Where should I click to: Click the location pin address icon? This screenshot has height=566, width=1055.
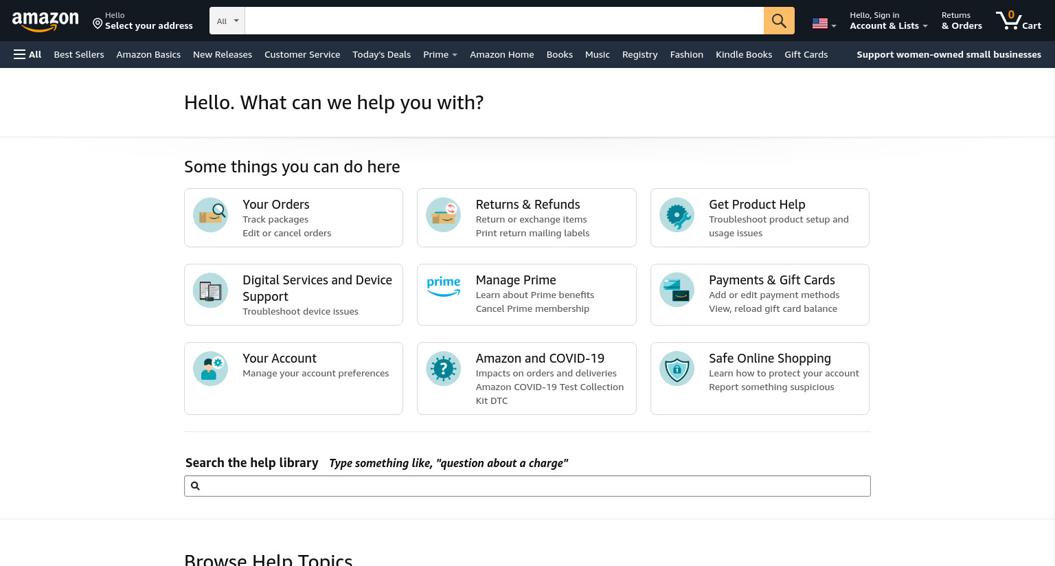[x=98, y=24]
